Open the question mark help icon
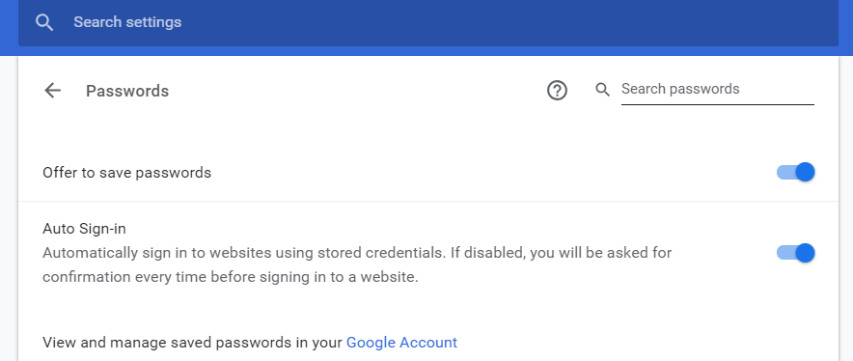The width and height of the screenshot is (853, 361). click(x=557, y=91)
